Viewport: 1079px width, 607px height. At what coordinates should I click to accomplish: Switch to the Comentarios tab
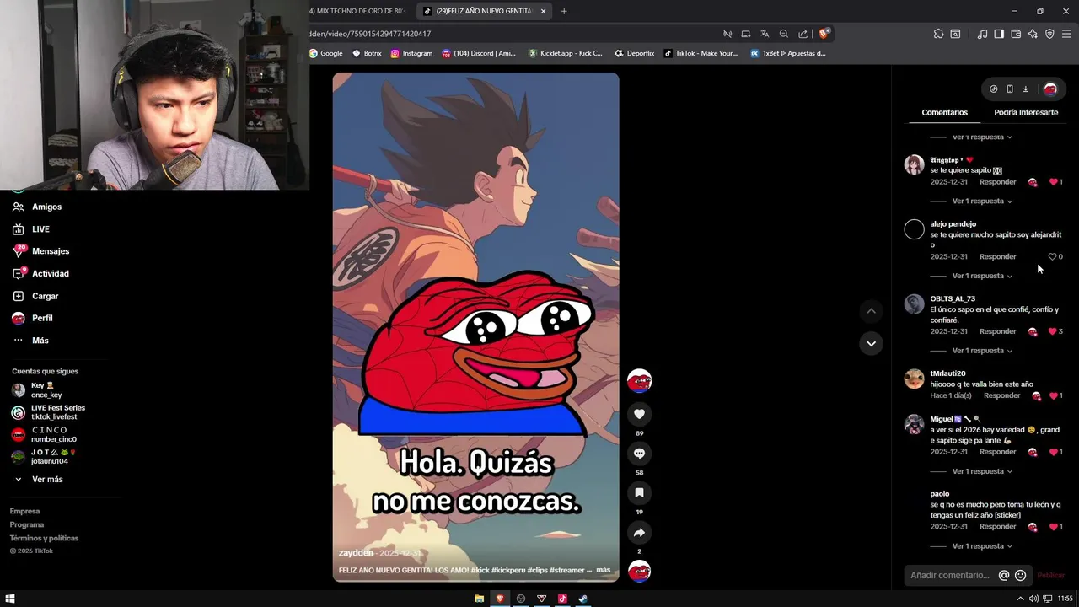pos(944,112)
